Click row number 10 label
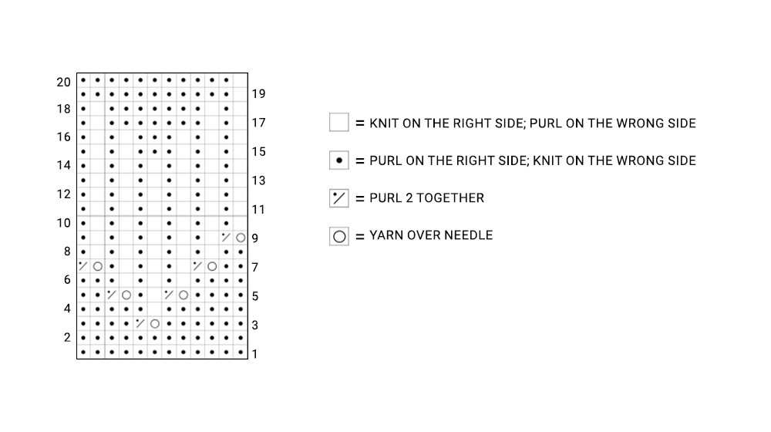The height and width of the screenshot is (432, 771). pos(63,223)
